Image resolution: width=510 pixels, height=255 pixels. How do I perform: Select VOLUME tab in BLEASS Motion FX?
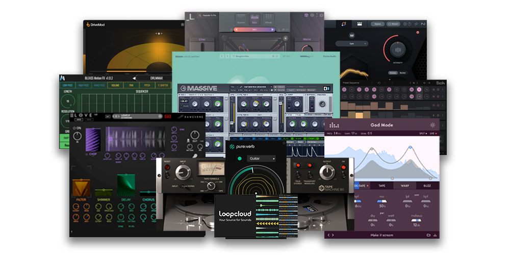(x=115, y=85)
